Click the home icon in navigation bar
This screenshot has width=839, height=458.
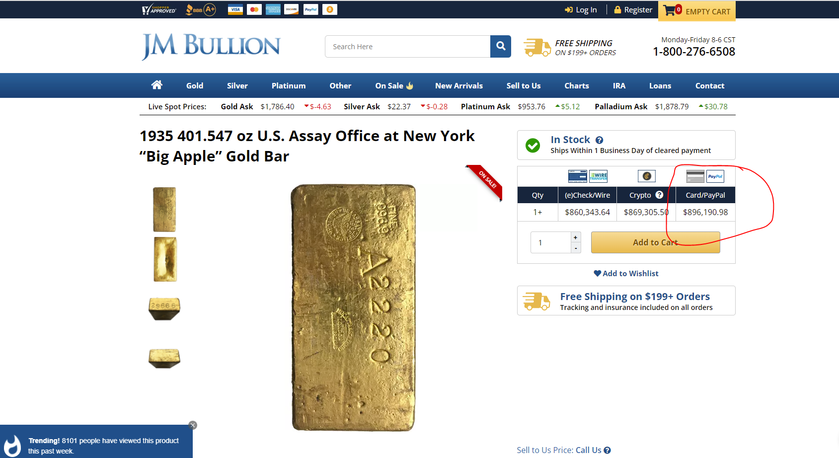point(157,85)
